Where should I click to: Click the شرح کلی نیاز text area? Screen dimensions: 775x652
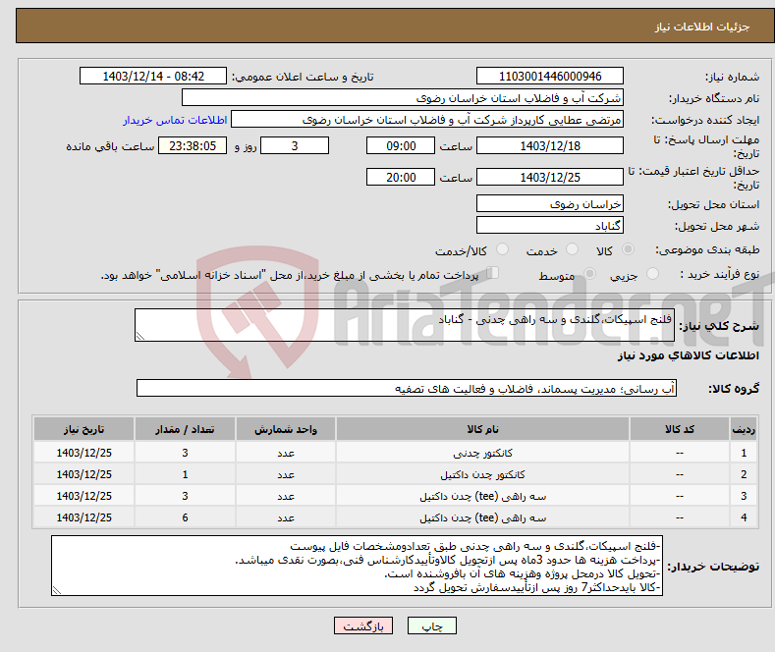click(405, 325)
